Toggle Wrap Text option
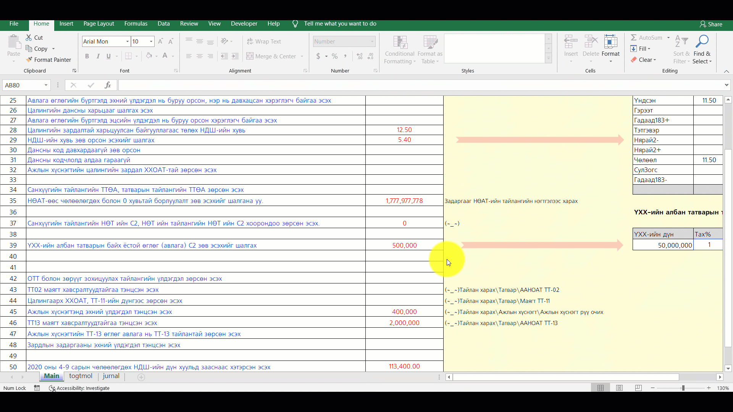This screenshot has height=412, width=733. pos(264,41)
